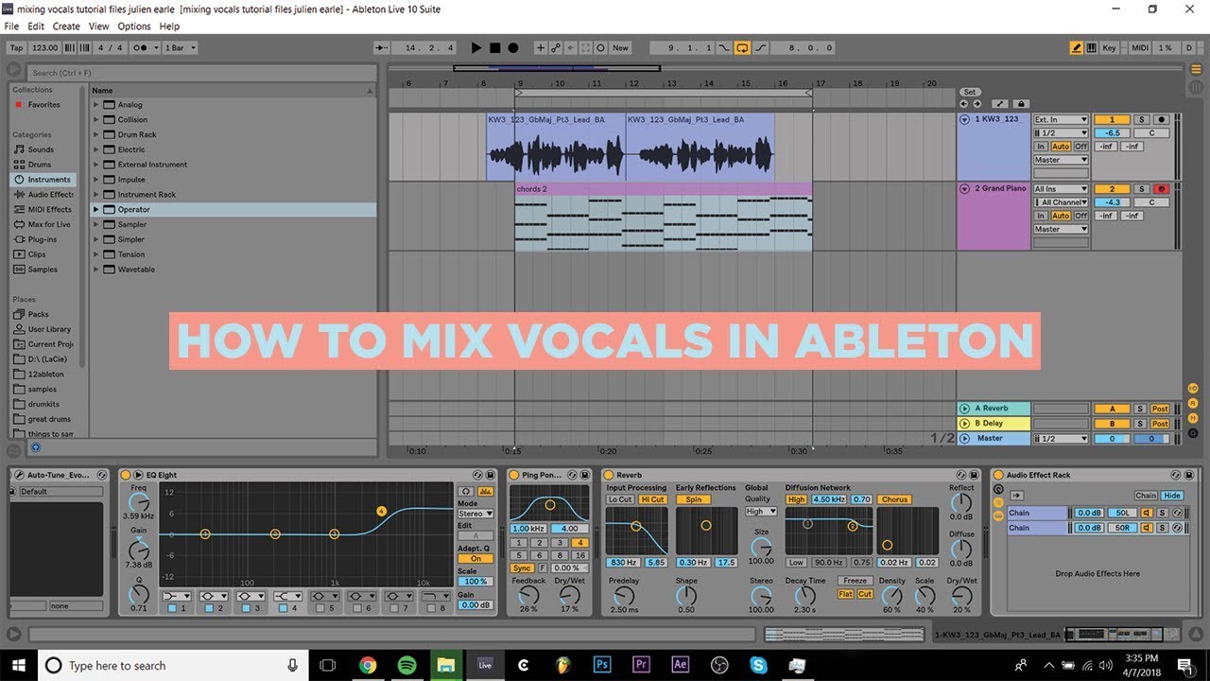Activate EQ Eight preview play icon
Image resolution: width=1210 pixels, height=681 pixels.
138,475
